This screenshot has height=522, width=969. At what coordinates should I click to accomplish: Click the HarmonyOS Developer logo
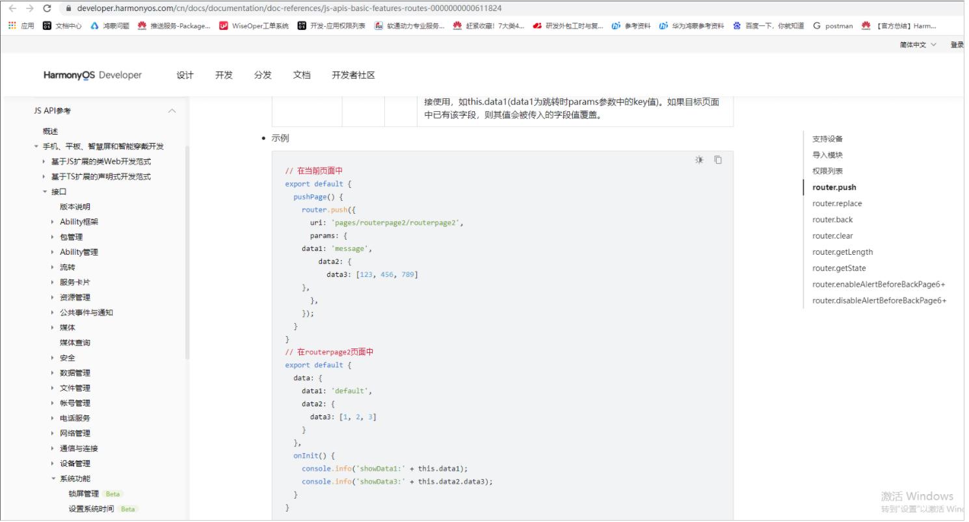pos(92,75)
